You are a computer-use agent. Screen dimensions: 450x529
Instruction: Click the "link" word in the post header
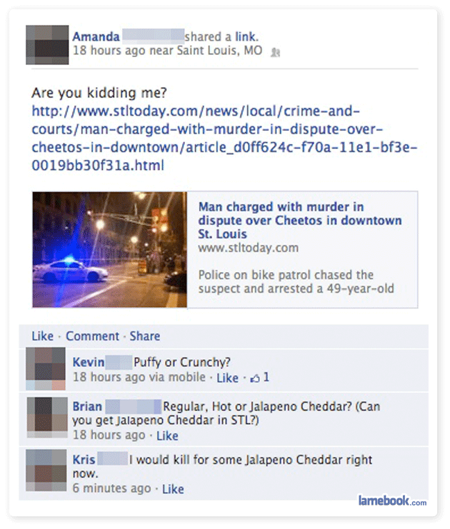coord(246,36)
